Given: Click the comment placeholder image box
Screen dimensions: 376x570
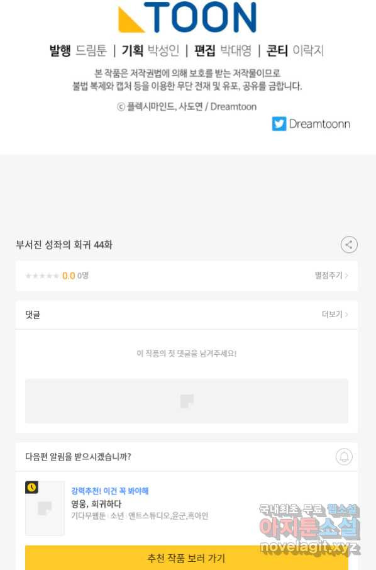Looking at the screenshot, I should point(186,401).
